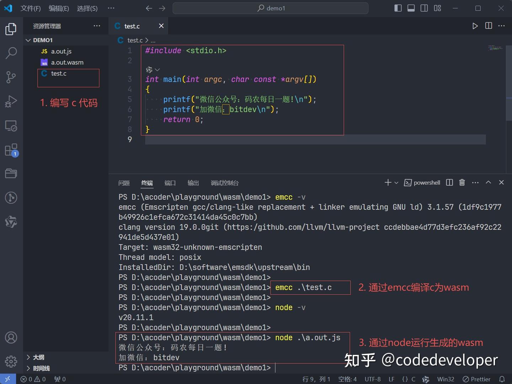Go forward with the navigation arrow

pyautogui.click(x=162, y=8)
